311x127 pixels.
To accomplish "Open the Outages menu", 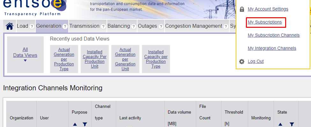I will [147, 26].
